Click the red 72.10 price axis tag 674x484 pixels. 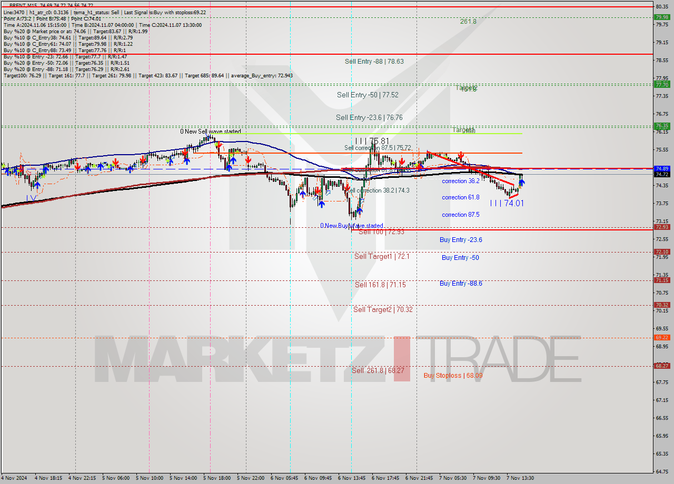pyautogui.click(x=662, y=252)
